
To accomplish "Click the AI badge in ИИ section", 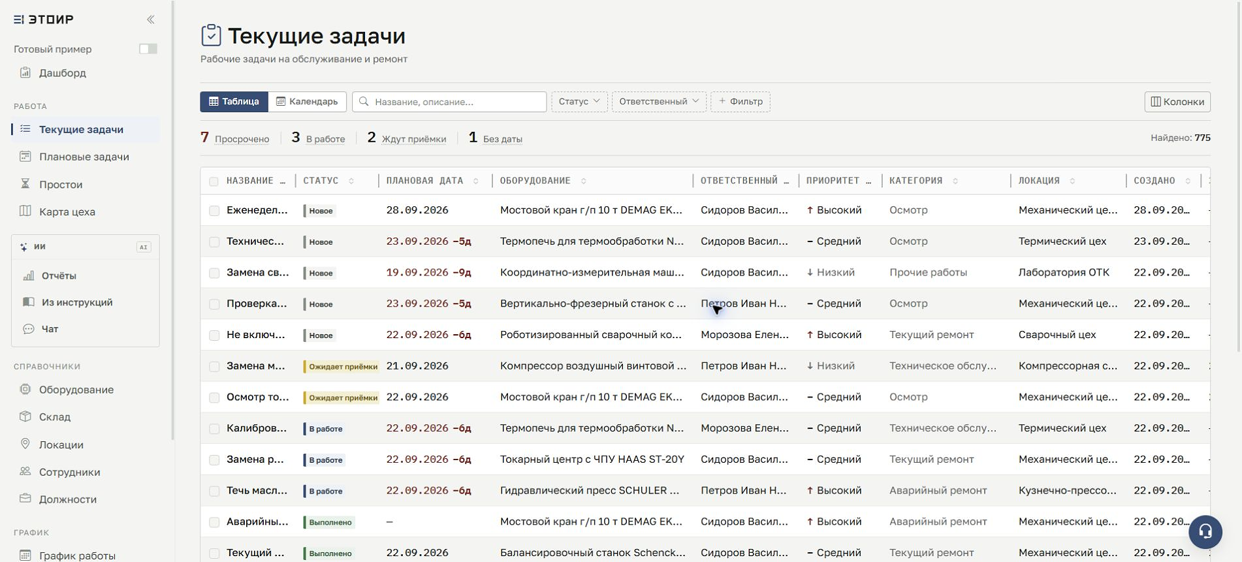I will [x=144, y=247].
